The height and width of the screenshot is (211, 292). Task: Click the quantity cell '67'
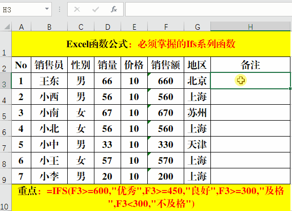point(108,112)
